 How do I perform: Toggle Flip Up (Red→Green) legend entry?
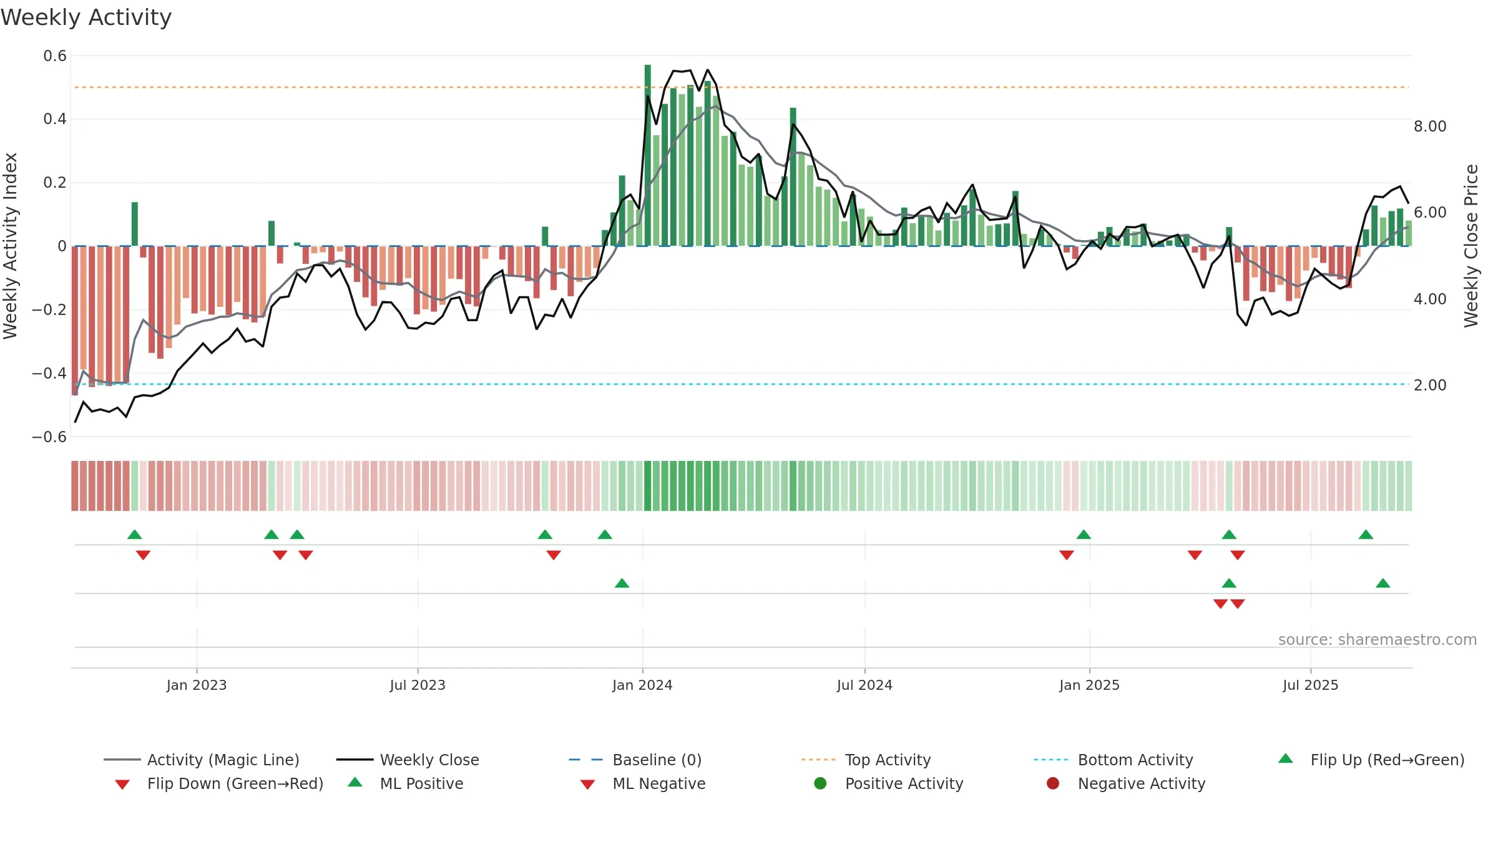[1371, 760]
